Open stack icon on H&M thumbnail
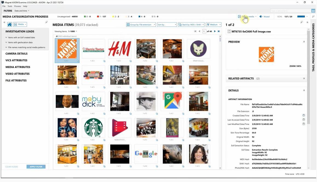Viewport: 317px width, 182px height. (131, 61)
